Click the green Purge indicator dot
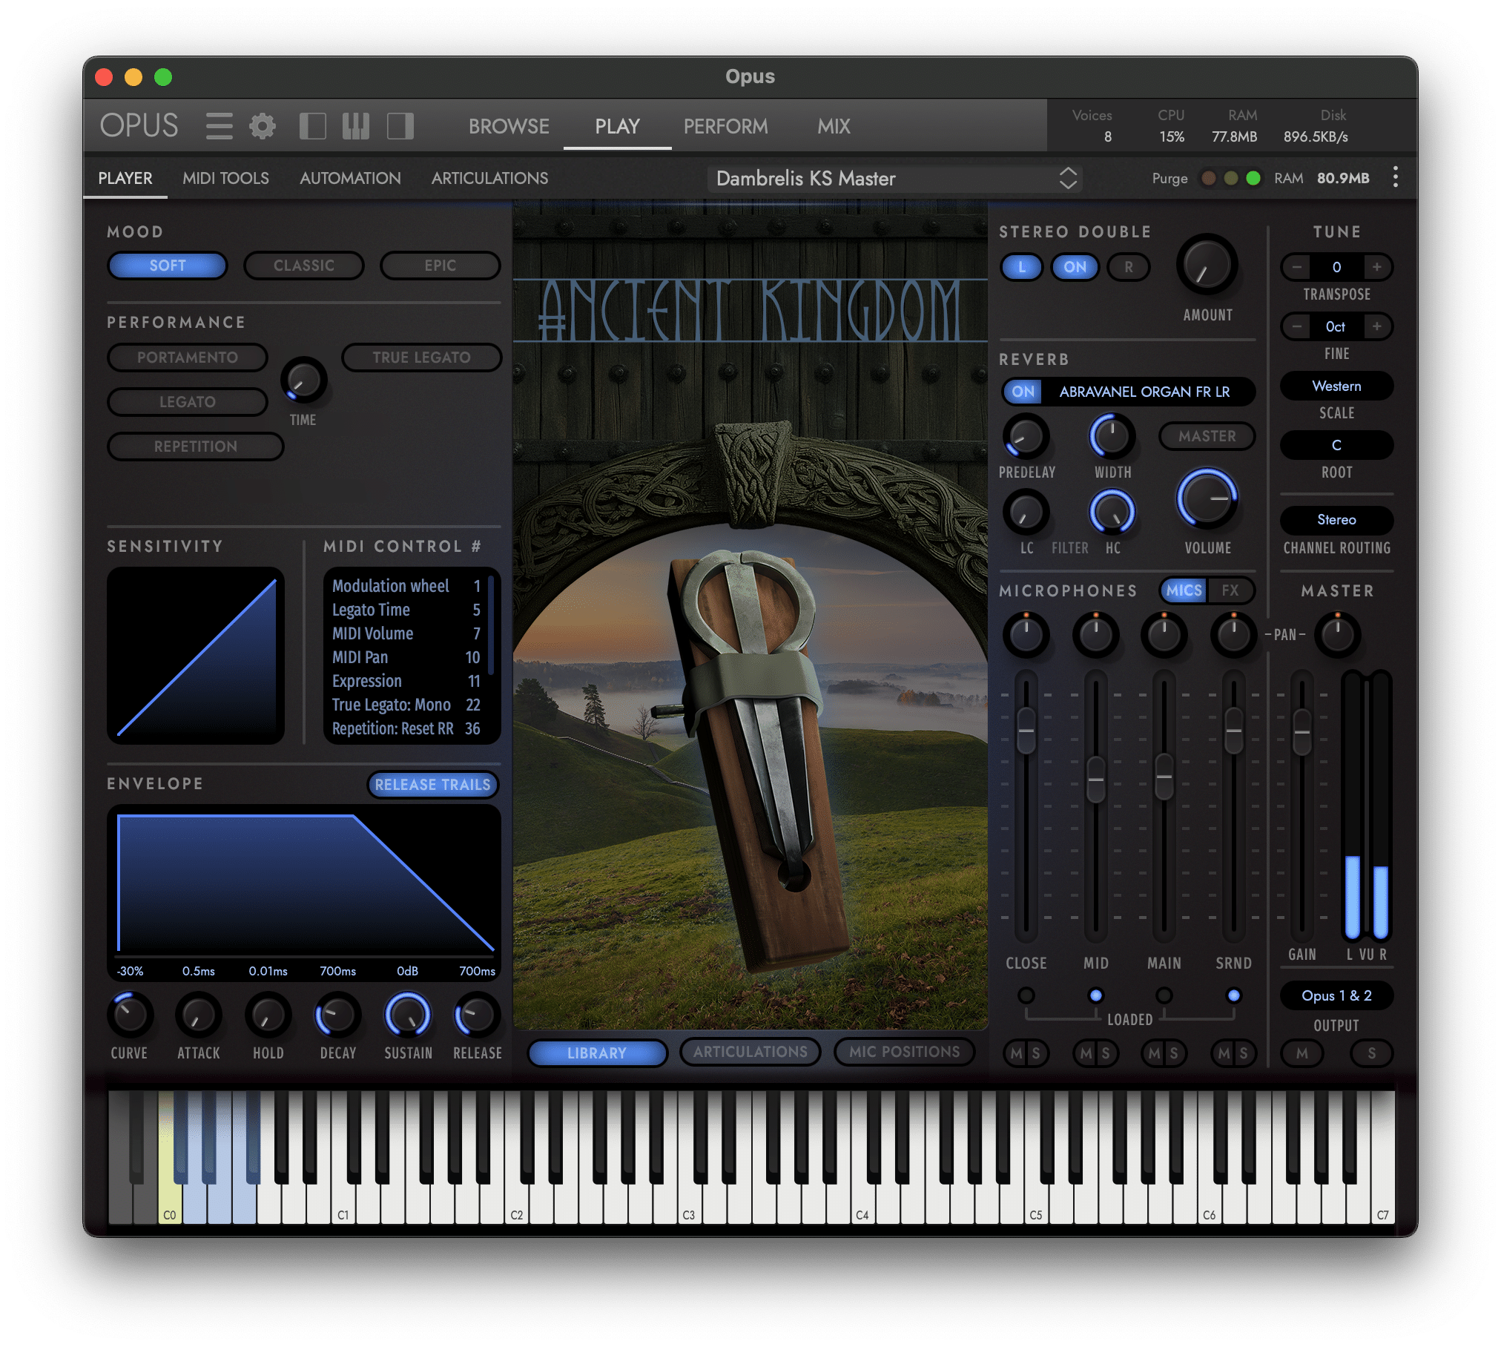Viewport: 1501px width, 1347px height. (x=1253, y=178)
